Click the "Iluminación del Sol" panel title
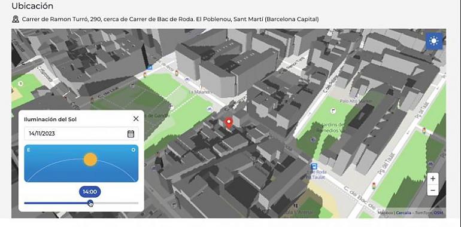Viewport: 461px width, 227px height. point(50,119)
